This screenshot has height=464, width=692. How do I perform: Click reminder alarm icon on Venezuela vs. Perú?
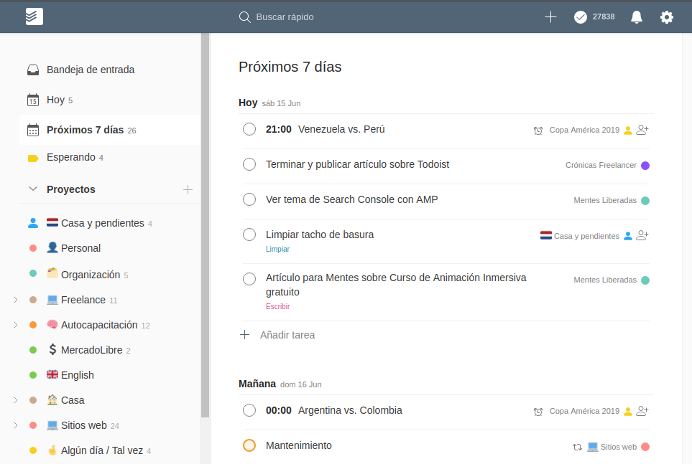coord(538,131)
